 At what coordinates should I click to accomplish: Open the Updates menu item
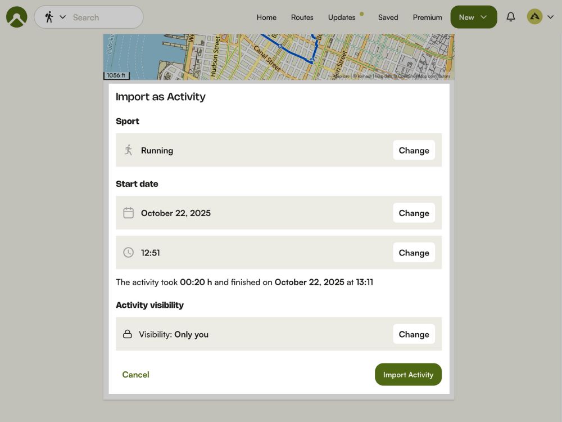pos(342,17)
